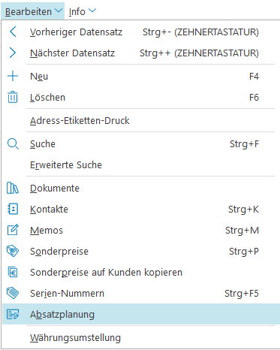Click the plus icon next to Neu
Image resolution: width=280 pixels, height=350 pixels.
(x=13, y=76)
